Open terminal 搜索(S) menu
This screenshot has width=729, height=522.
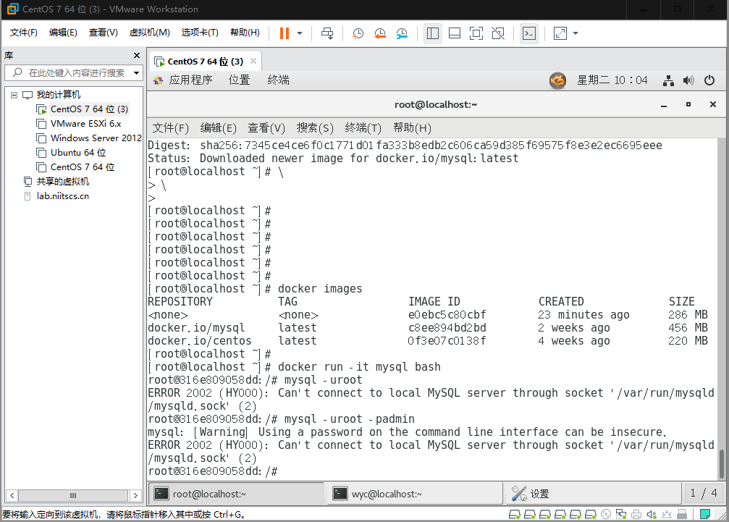click(315, 128)
